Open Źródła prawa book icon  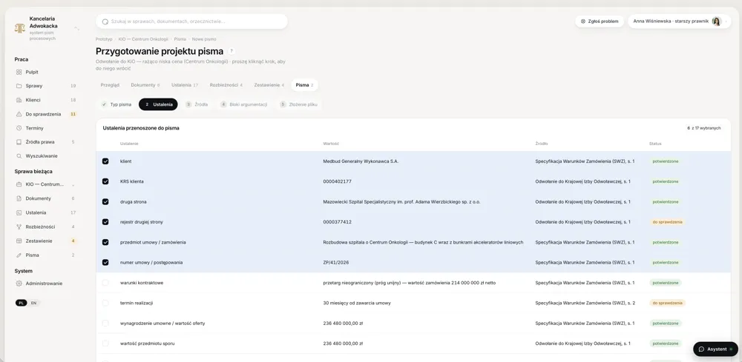click(x=19, y=142)
